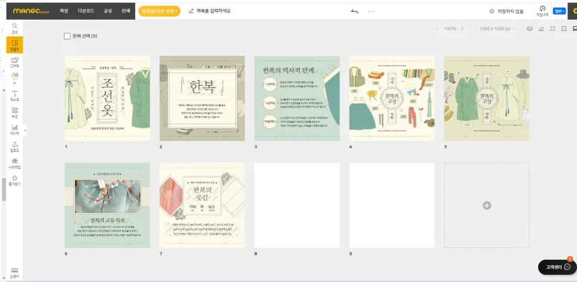Image resolution: width=577 pixels, height=282 pixels.
Task: Select page 4 women's 한복의 구성 thumbnail
Action: coord(392,99)
